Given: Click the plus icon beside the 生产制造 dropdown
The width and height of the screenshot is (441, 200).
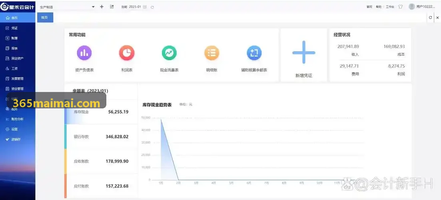Looking at the screenshot, I should tap(102, 7).
